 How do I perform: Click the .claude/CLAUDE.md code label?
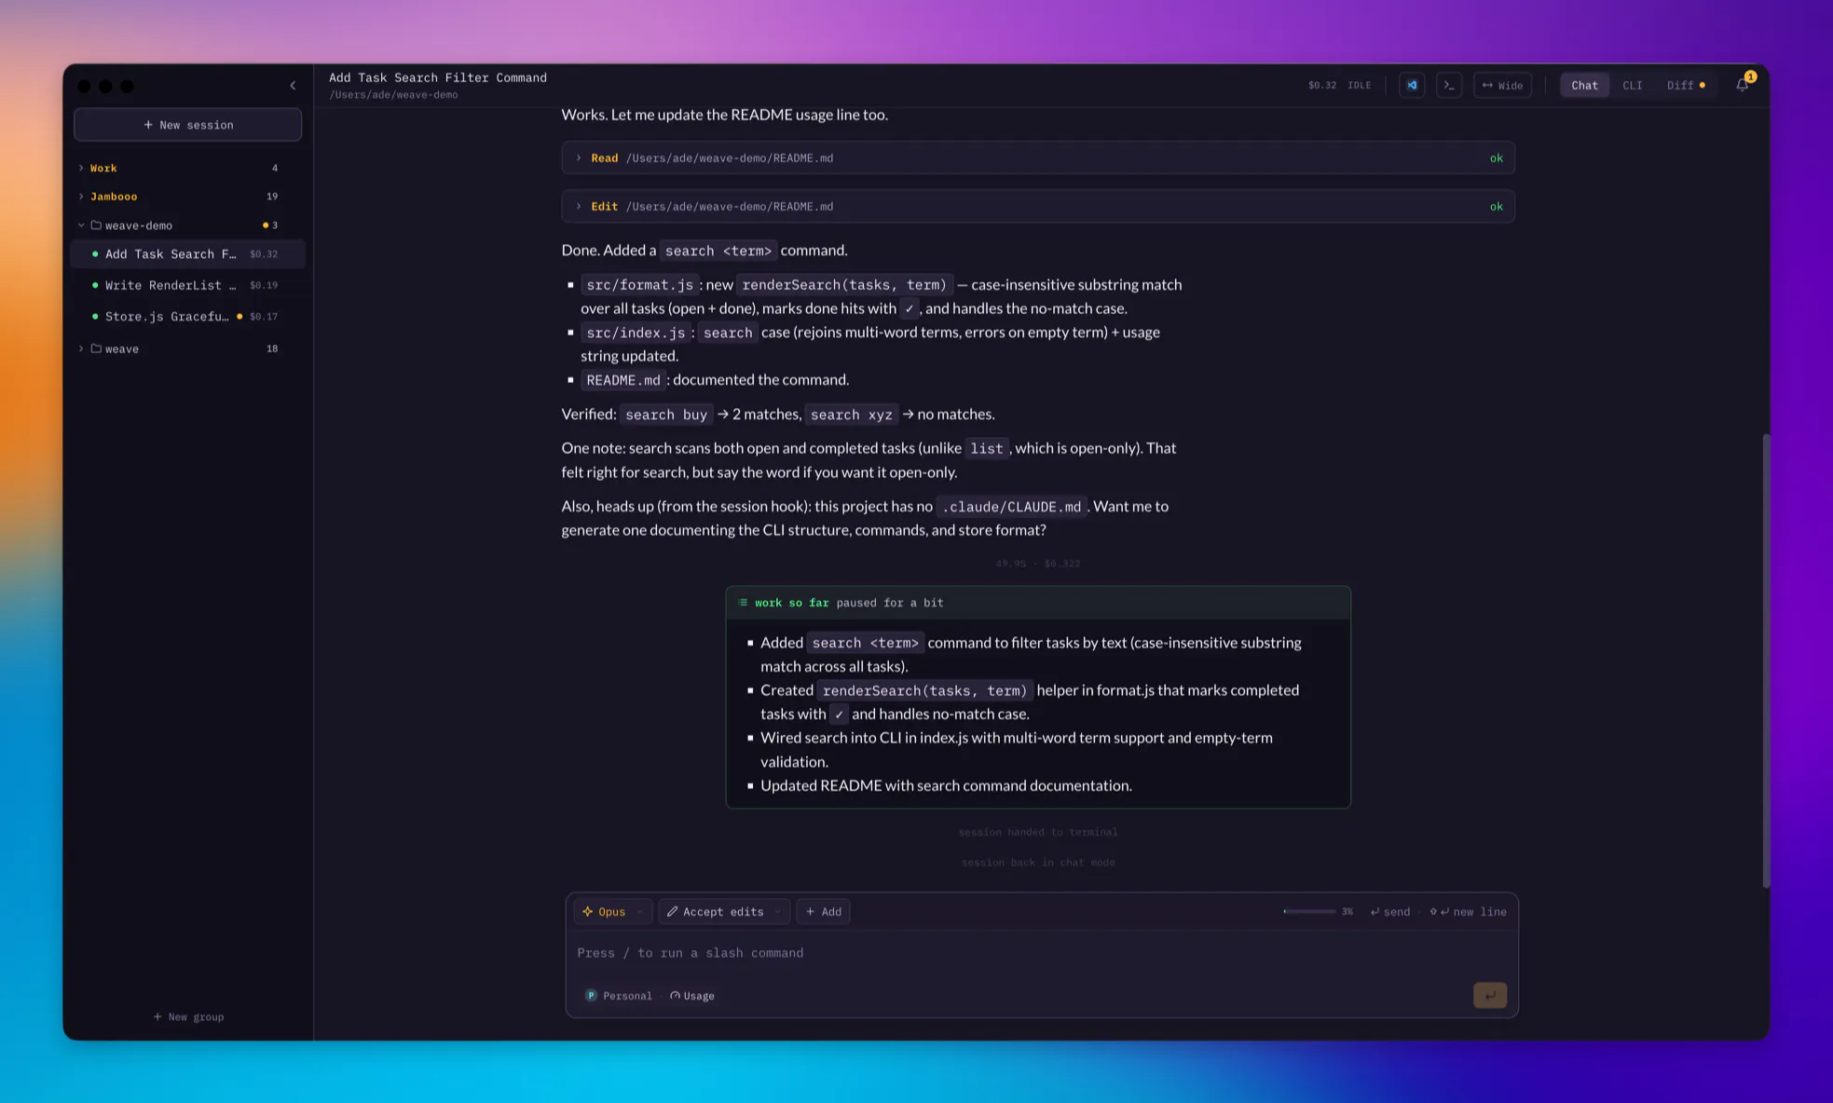tap(1012, 506)
